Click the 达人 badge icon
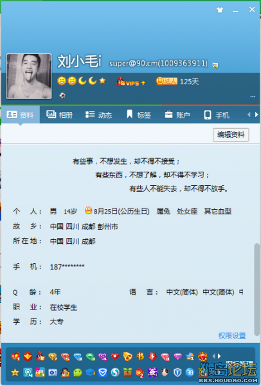 coord(166,81)
